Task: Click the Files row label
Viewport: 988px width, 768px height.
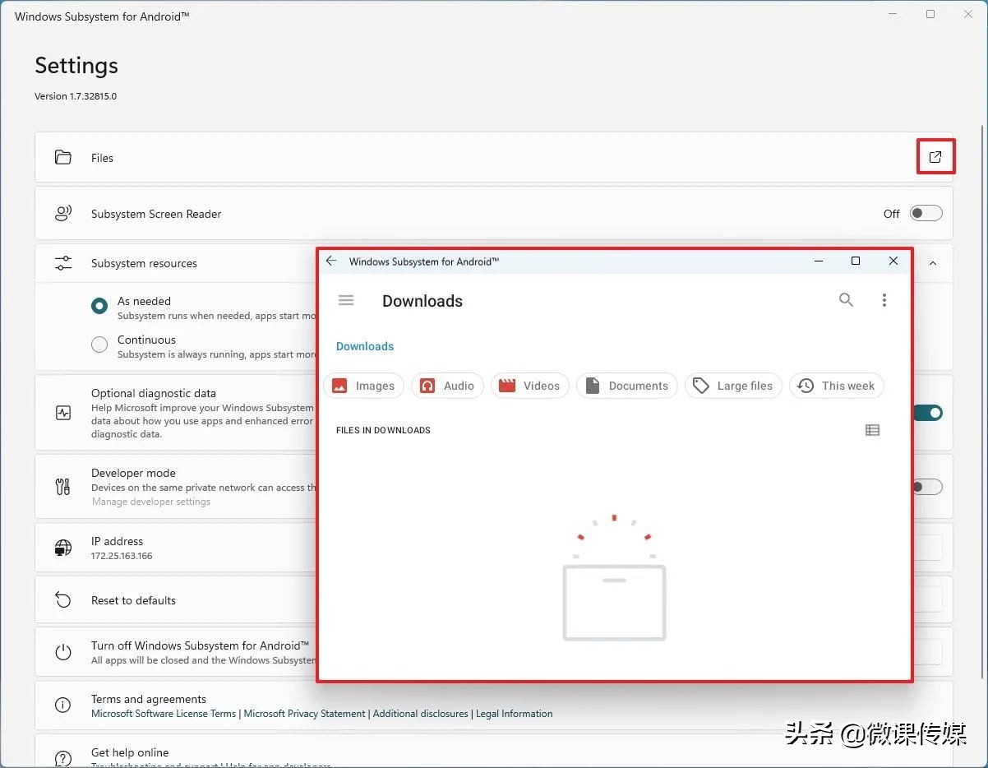Action: (x=102, y=158)
